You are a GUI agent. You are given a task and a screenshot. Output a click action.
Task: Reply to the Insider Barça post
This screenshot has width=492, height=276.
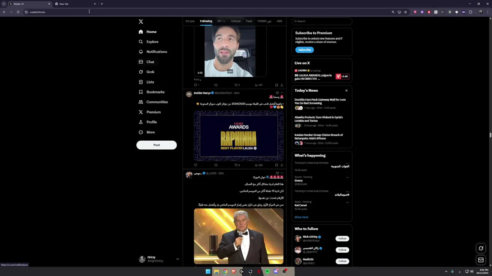195,165
